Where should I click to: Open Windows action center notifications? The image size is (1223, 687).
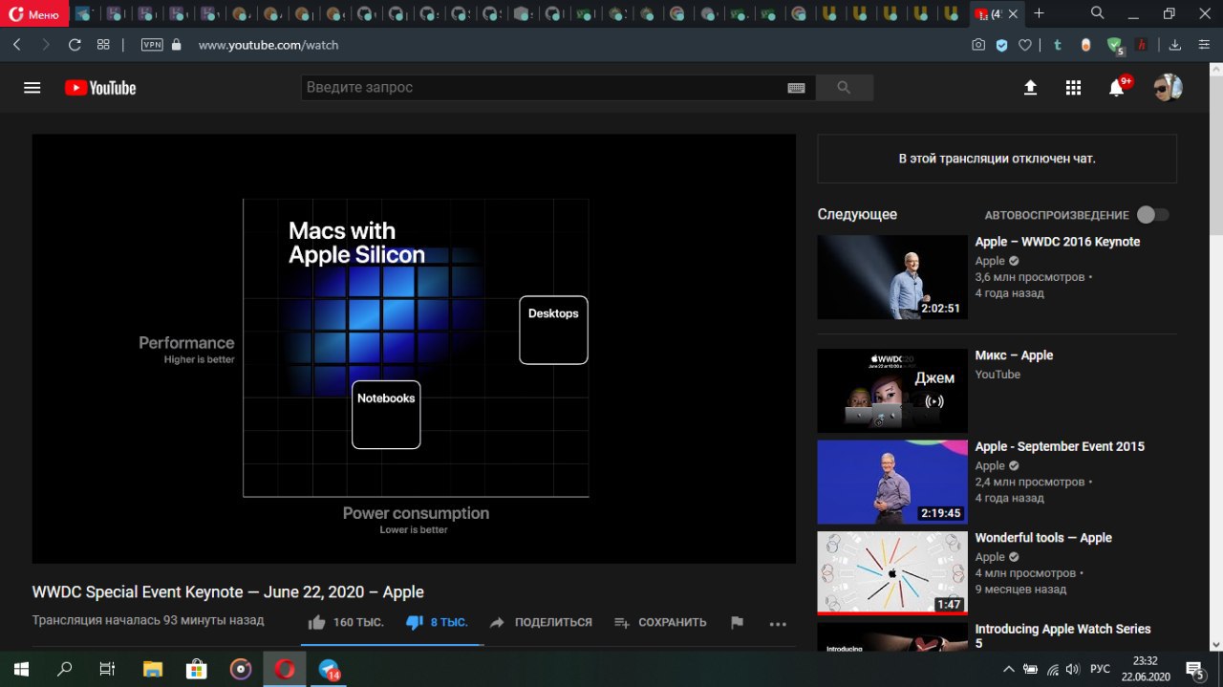coord(1194,669)
